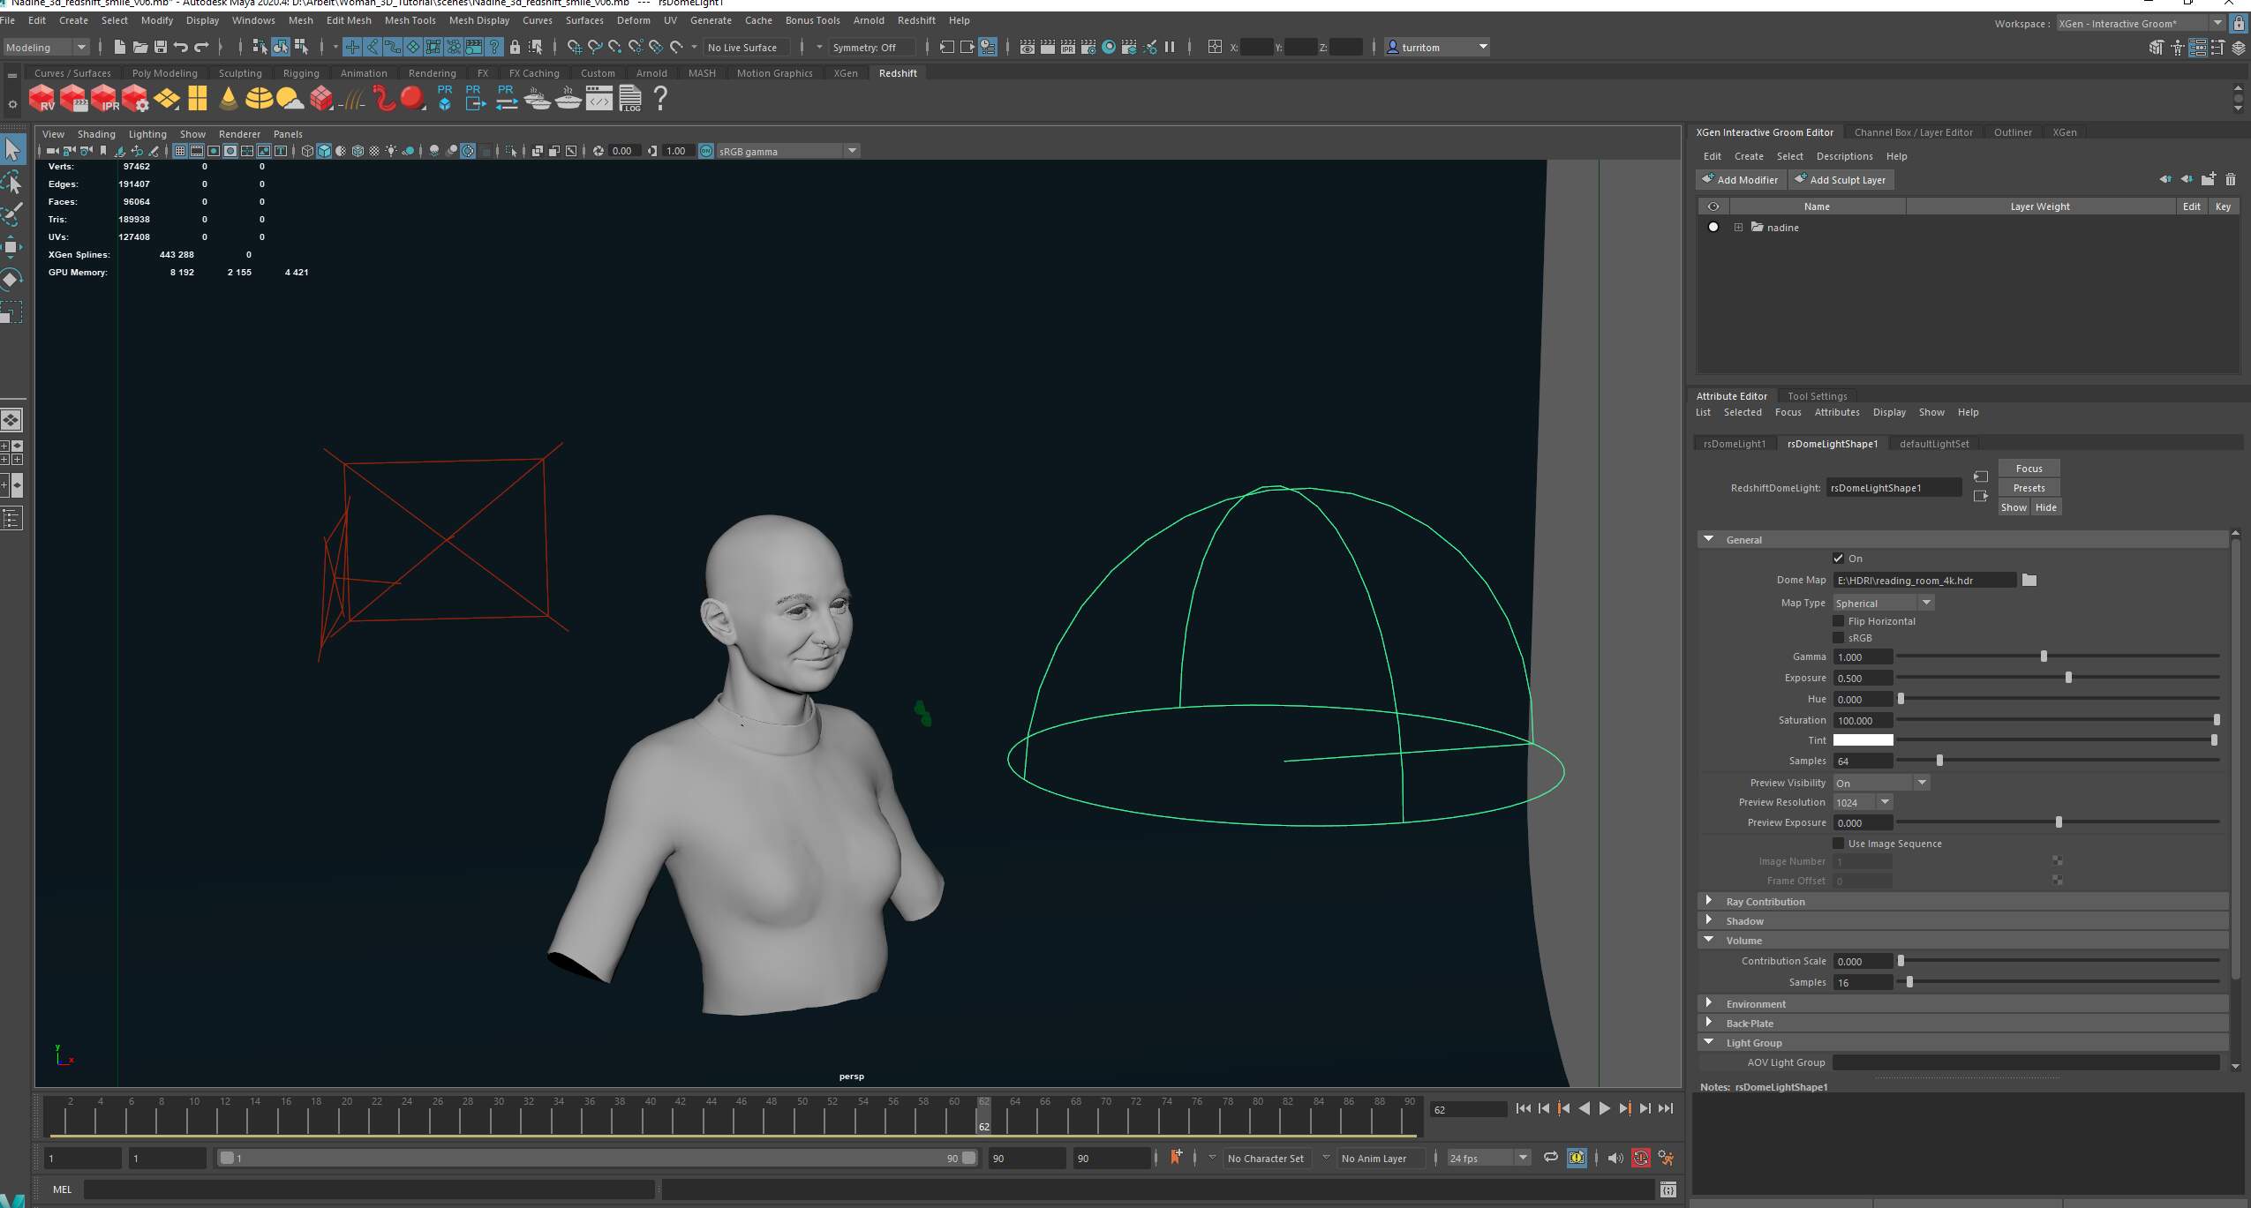
Task: Click the Add Sculpt Layer icon
Action: [1802, 180]
